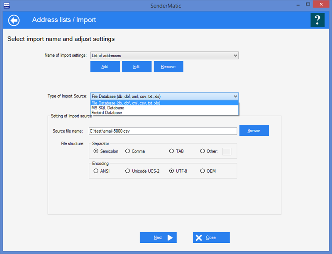Click the Remove button
This screenshot has width=332, height=254.
(x=168, y=67)
